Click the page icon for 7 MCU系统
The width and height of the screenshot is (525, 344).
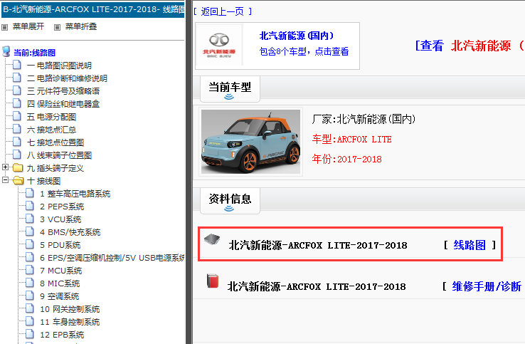point(30,270)
